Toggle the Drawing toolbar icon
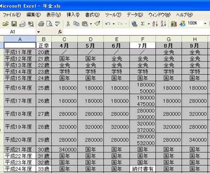The height and width of the screenshot is (173, 210). point(182,24)
